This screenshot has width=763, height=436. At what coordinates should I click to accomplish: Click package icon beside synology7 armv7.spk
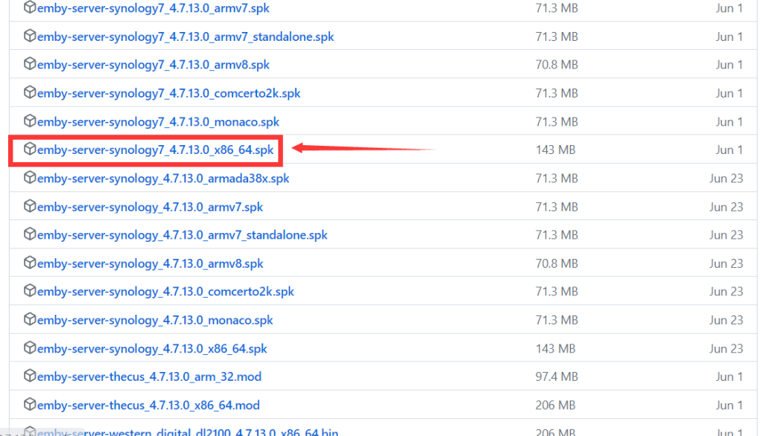(x=30, y=7)
